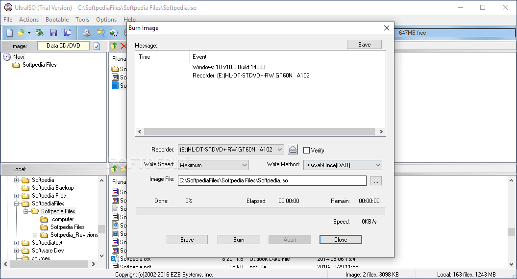Open the Options menu
The width and height of the screenshot is (517, 279).
click(x=106, y=20)
